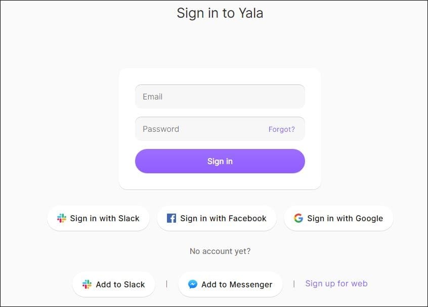Viewport: 428px width, 307px height.
Task: Open the Forgot? password link
Action: (281, 129)
